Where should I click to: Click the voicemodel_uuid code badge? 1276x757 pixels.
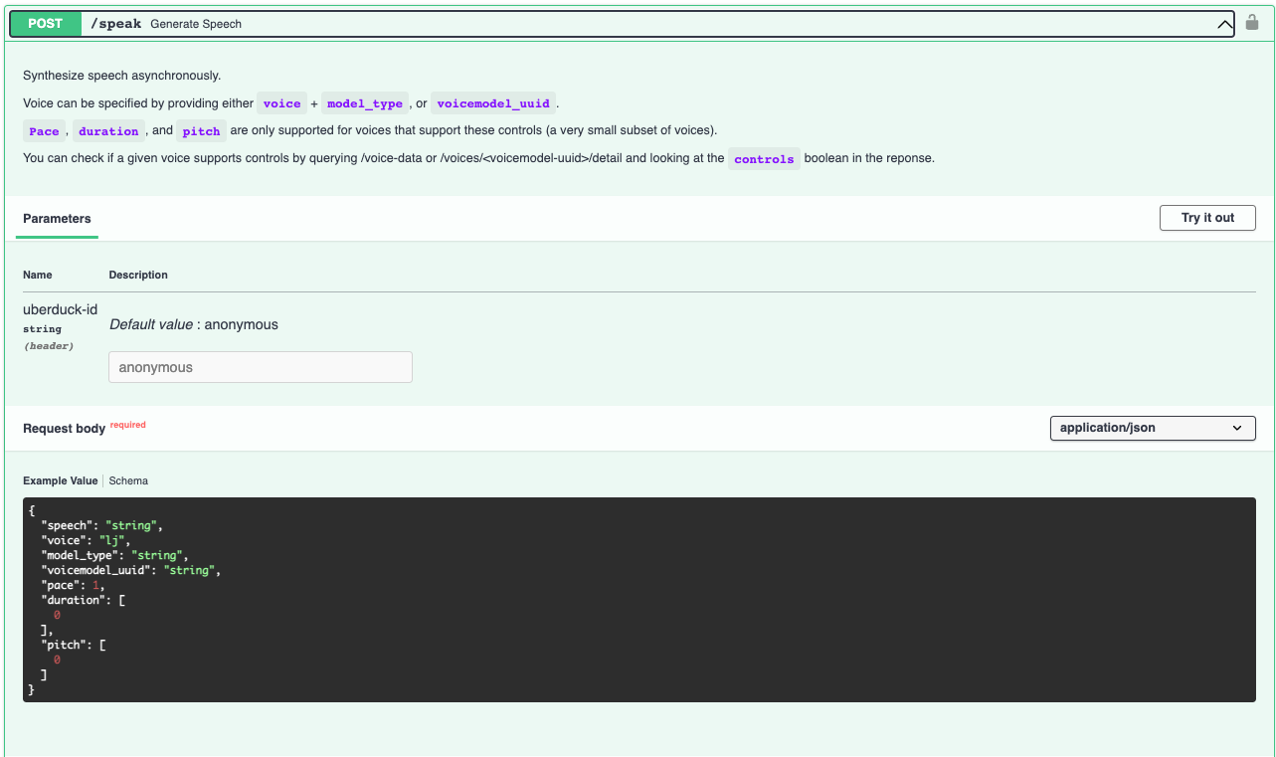point(493,102)
